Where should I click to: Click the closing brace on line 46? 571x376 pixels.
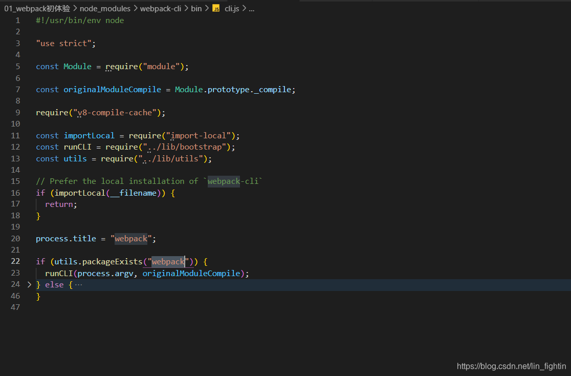38,297
